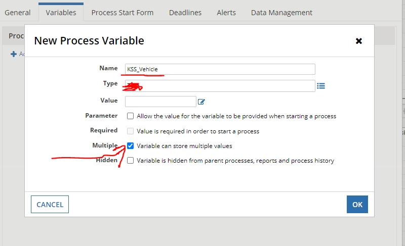Click the disabled Required checkbox

[131, 131]
